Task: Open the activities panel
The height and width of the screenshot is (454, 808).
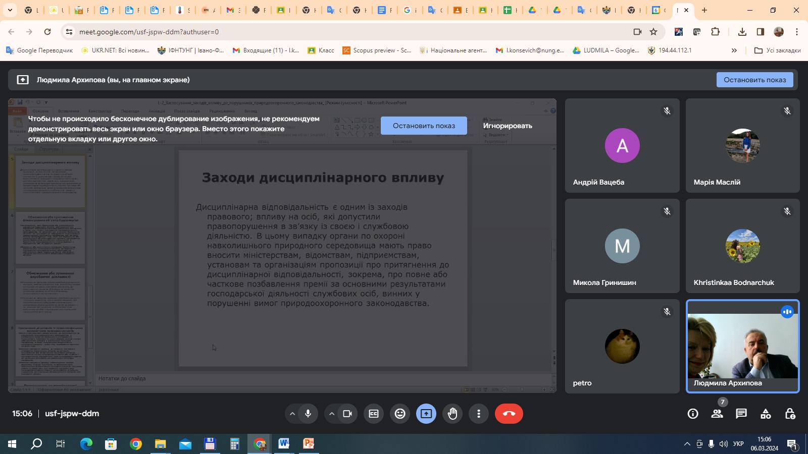Action: [765, 414]
